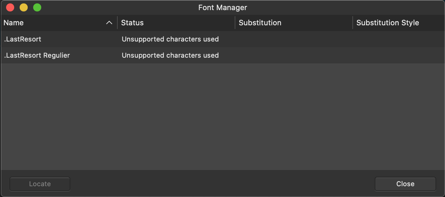Image resolution: width=445 pixels, height=197 pixels.
Task: Sort fonts by the Status column header
Action: (176, 23)
